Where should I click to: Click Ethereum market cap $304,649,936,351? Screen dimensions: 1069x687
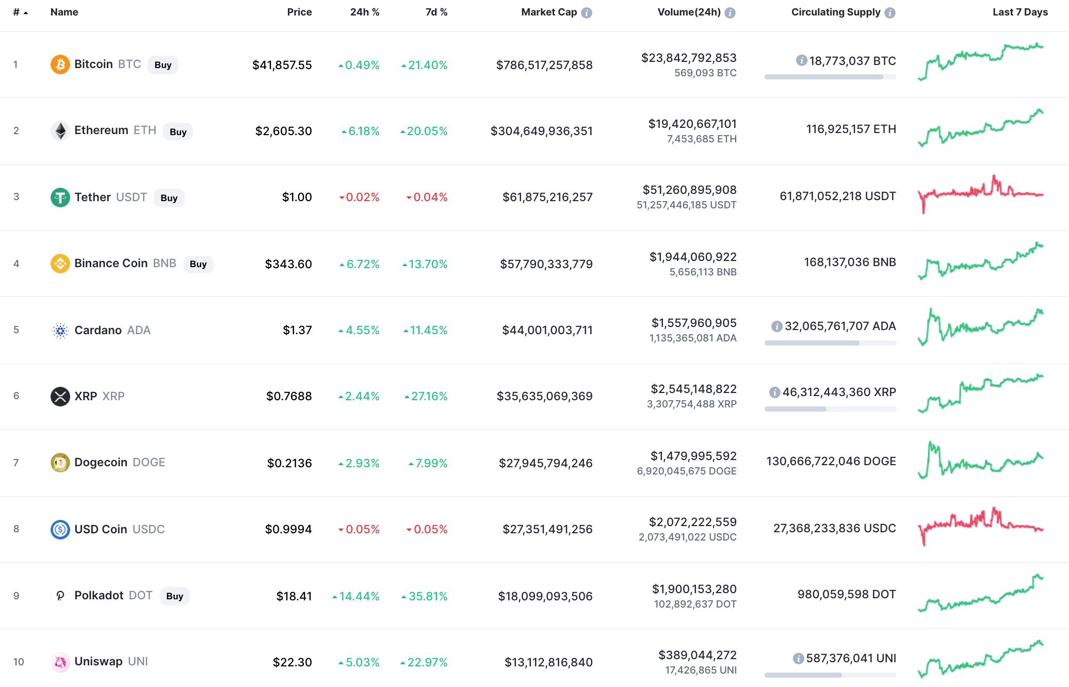click(x=542, y=131)
